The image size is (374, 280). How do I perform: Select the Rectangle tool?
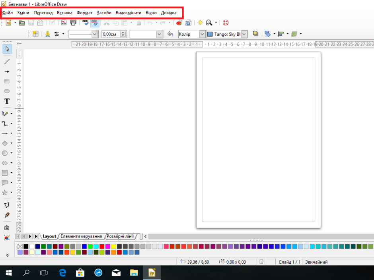pyautogui.click(x=7, y=81)
